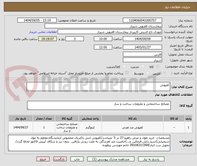Click the validity time field 12:00
The height and width of the screenshot is (166, 197).
tap(103, 47)
